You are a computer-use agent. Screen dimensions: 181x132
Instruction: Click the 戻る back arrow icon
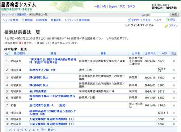click(168, 20)
